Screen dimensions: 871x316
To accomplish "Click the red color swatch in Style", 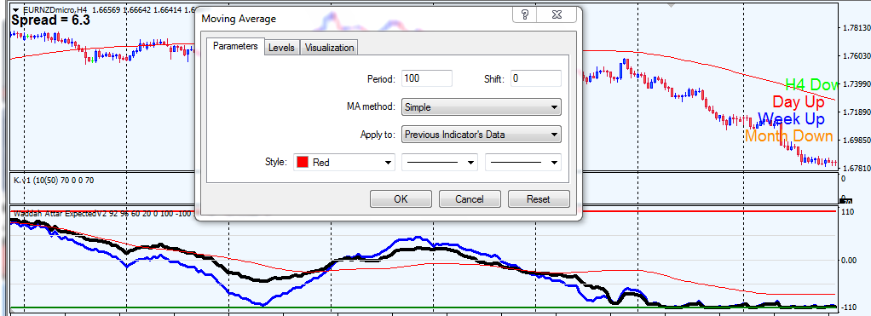I will (303, 163).
